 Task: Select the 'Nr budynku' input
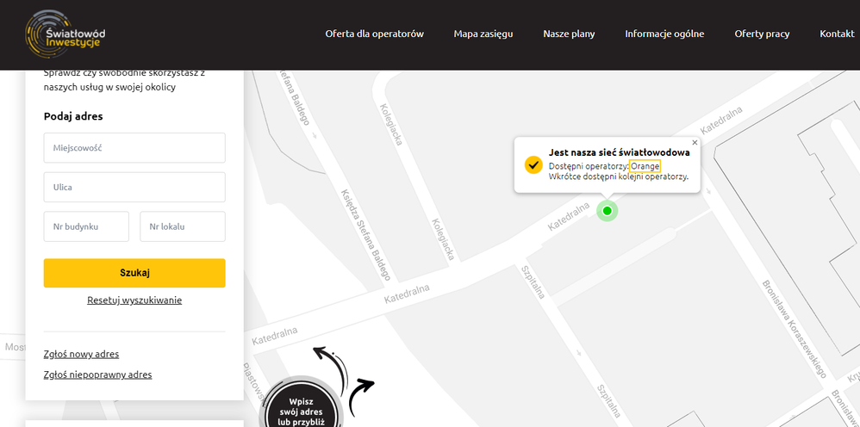[86, 226]
